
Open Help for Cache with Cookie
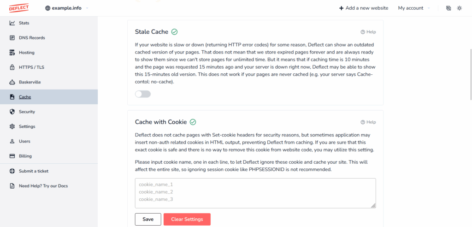[x=368, y=122]
